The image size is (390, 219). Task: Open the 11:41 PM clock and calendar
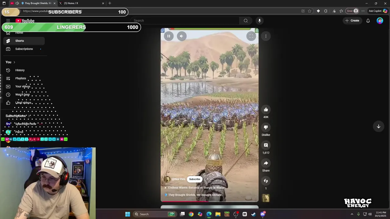tap(381, 214)
